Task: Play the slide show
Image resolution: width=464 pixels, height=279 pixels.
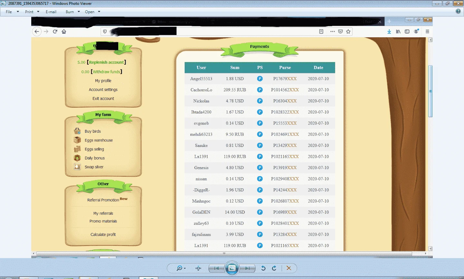Action: coord(232,268)
